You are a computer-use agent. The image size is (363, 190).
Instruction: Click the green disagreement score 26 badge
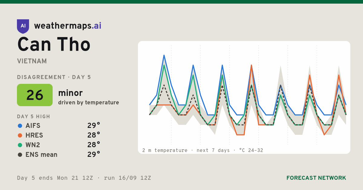tap(35, 95)
